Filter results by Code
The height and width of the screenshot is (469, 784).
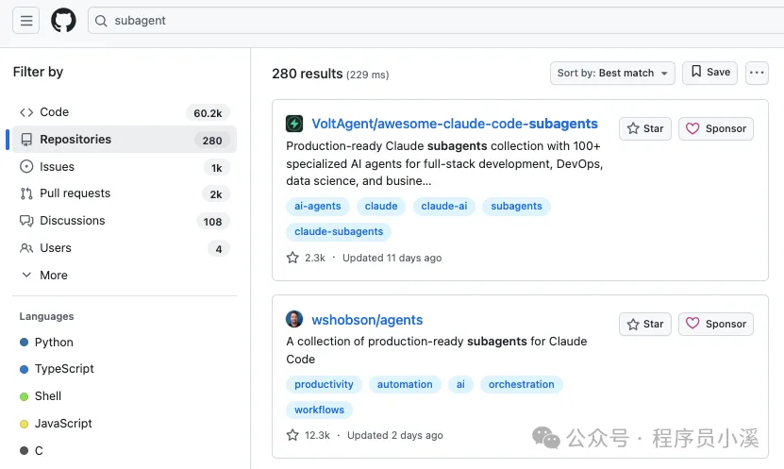[x=124, y=112]
